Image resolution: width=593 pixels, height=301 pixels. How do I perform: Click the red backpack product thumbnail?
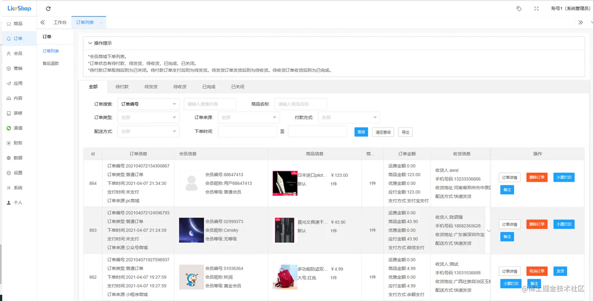click(285, 277)
